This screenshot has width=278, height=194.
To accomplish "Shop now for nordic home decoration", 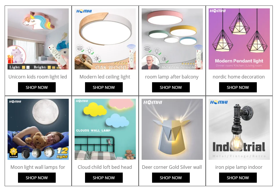I will point(238,87).
